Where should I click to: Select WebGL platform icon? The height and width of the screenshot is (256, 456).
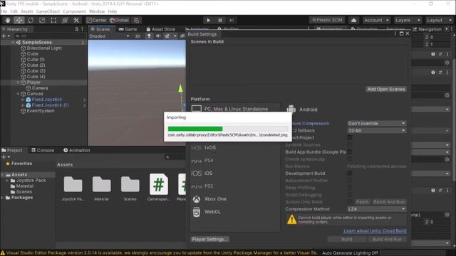point(197,212)
